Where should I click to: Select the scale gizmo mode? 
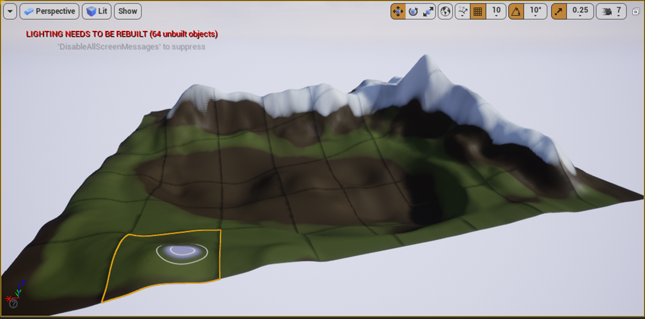(x=428, y=11)
